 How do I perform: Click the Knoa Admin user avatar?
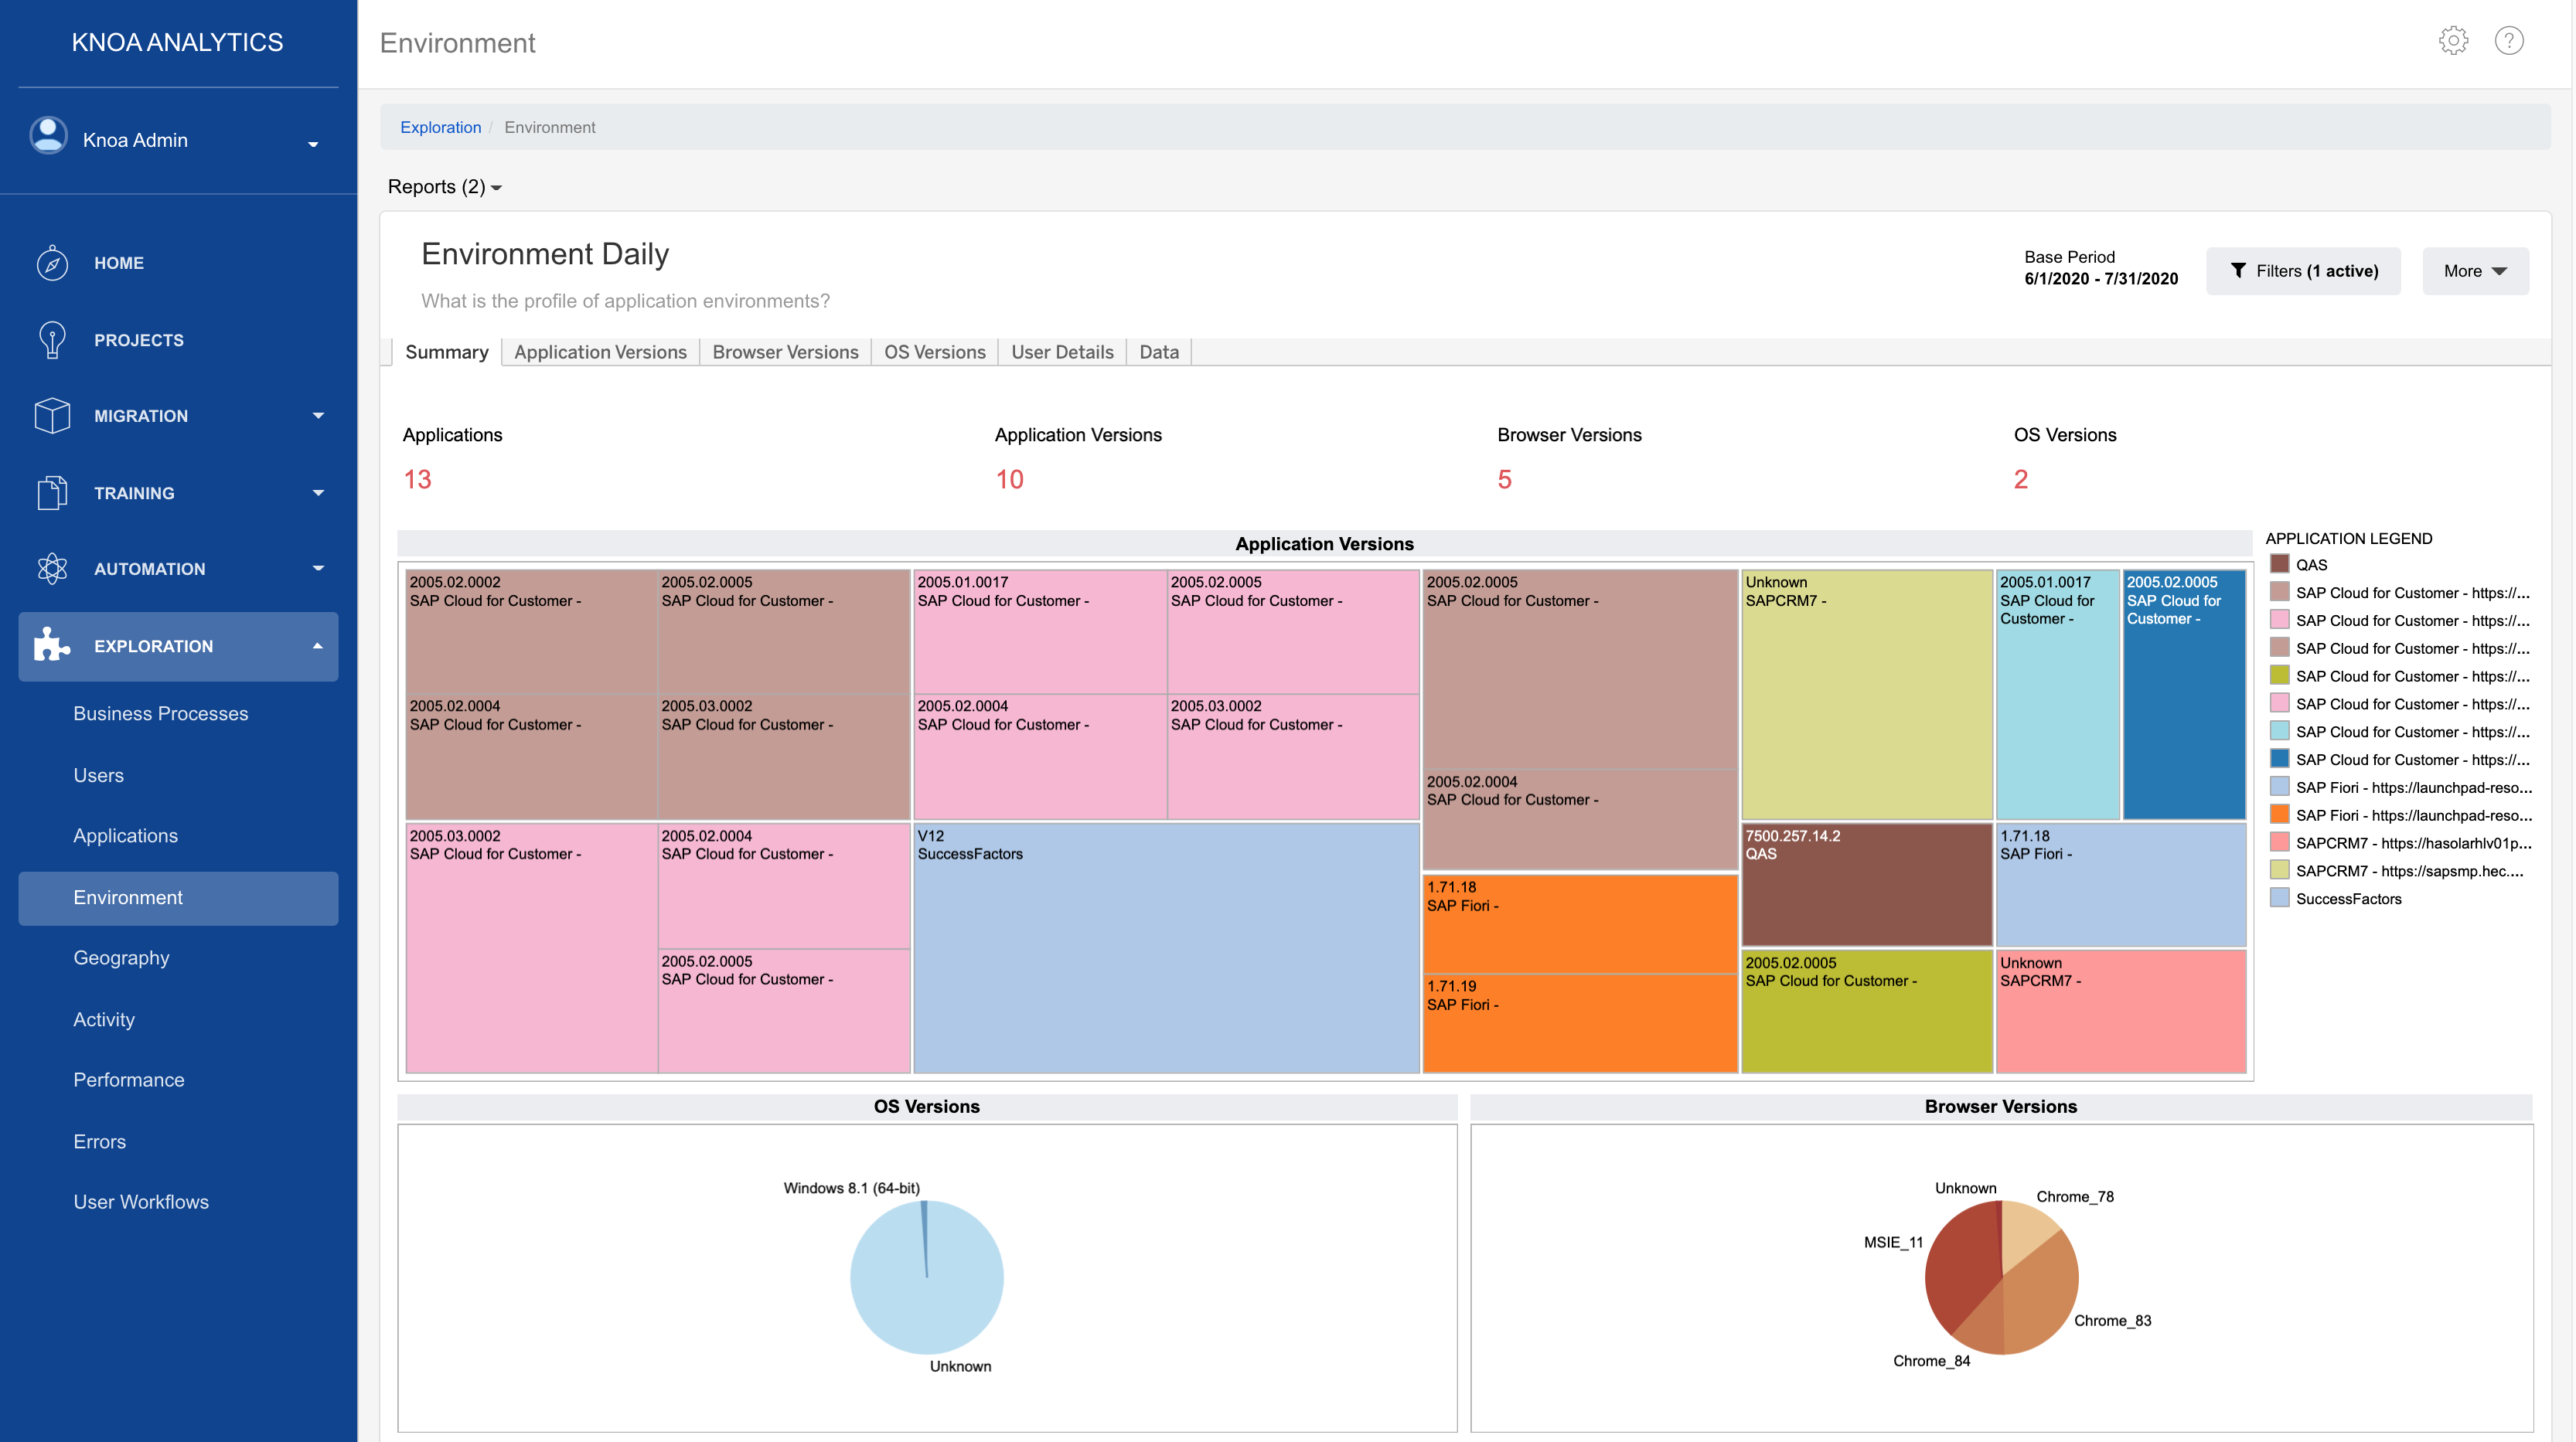click(48, 137)
